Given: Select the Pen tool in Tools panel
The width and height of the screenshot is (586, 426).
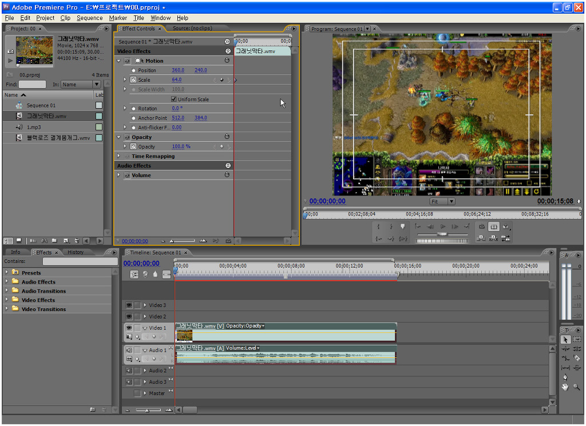Looking at the screenshot, I should click(565, 377).
